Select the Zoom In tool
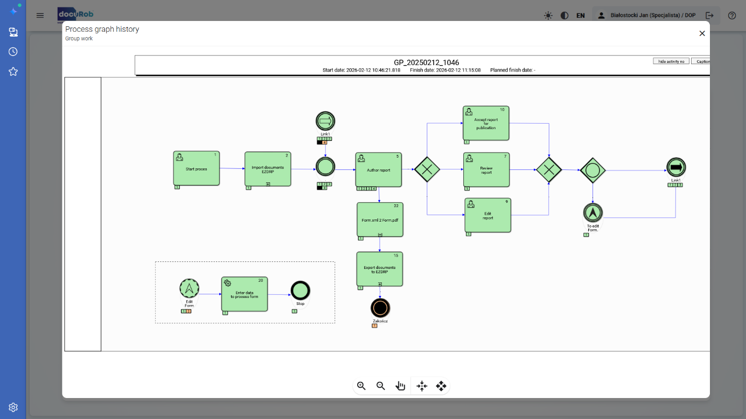 point(361,386)
